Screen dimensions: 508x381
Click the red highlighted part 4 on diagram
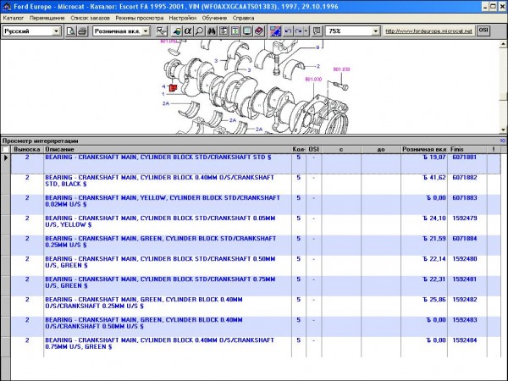174,87
